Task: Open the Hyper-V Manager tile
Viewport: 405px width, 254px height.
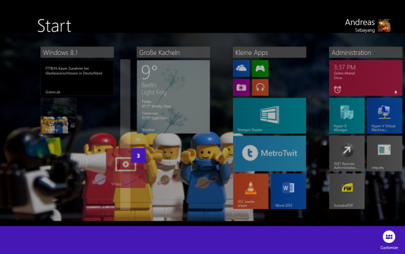Action: (347, 116)
